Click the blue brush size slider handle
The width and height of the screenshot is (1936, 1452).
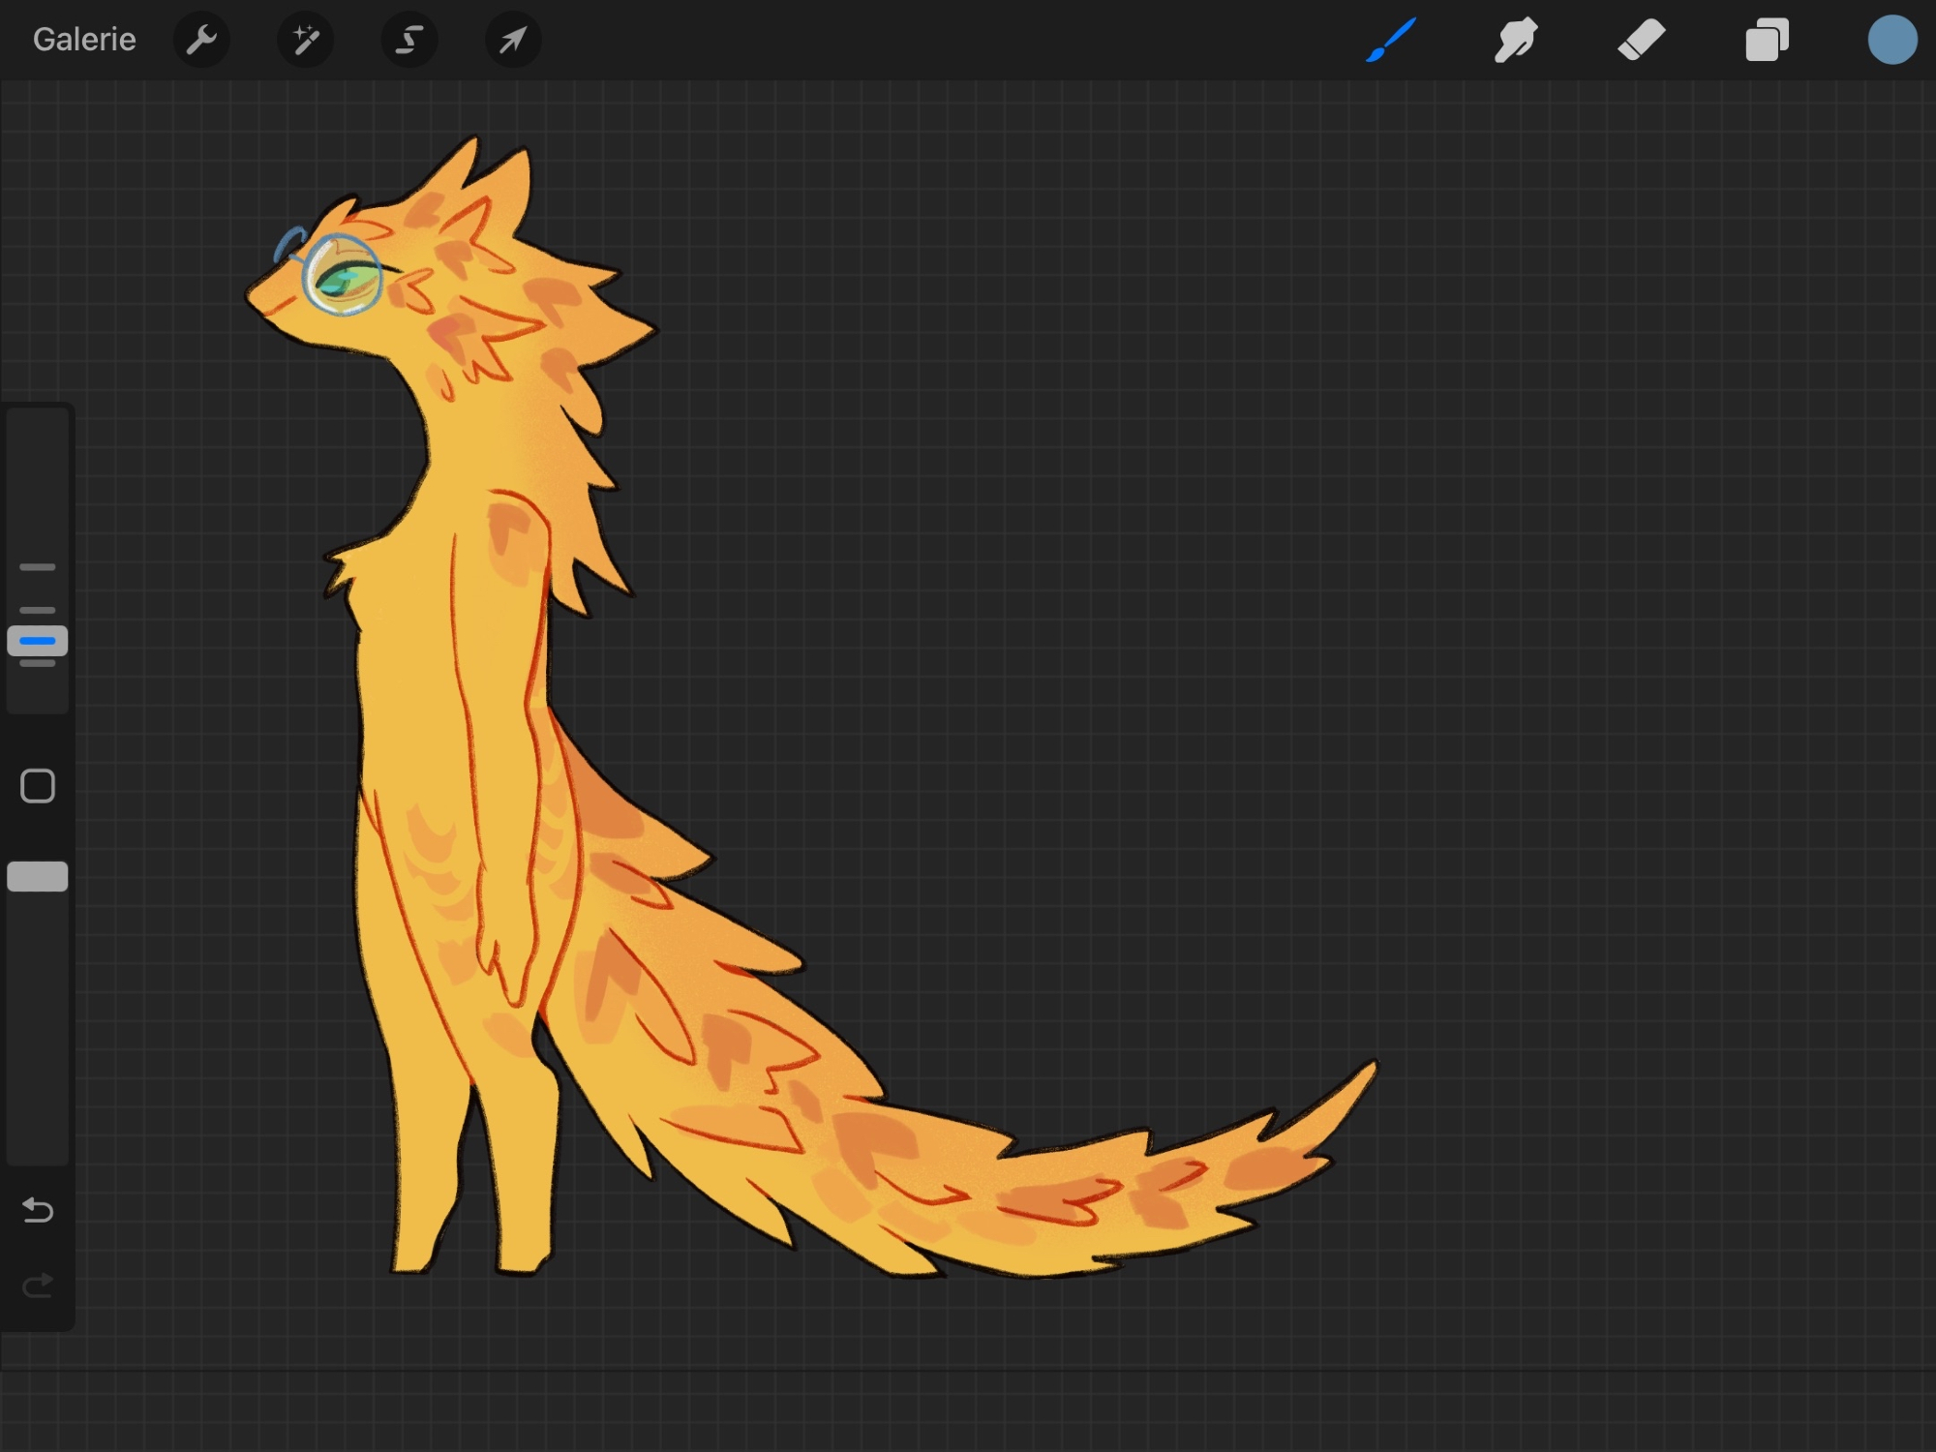pyautogui.click(x=38, y=641)
